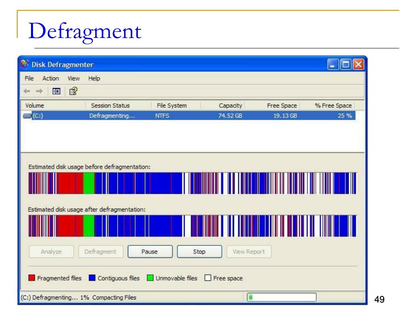The width and height of the screenshot is (413, 310).
Task: Select the (C:) volume row
Action: 189,116
